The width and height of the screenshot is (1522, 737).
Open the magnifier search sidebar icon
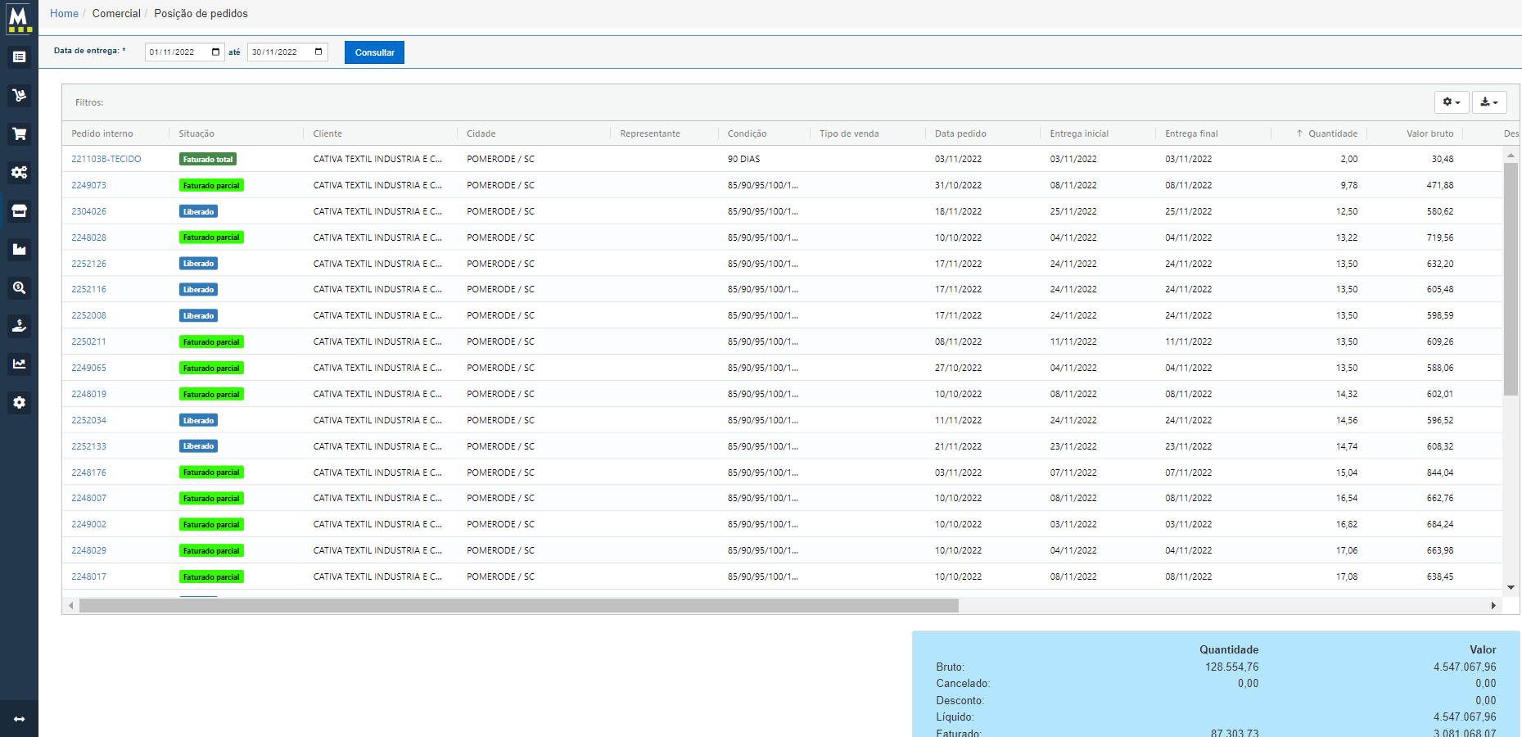pyautogui.click(x=19, y=287)
